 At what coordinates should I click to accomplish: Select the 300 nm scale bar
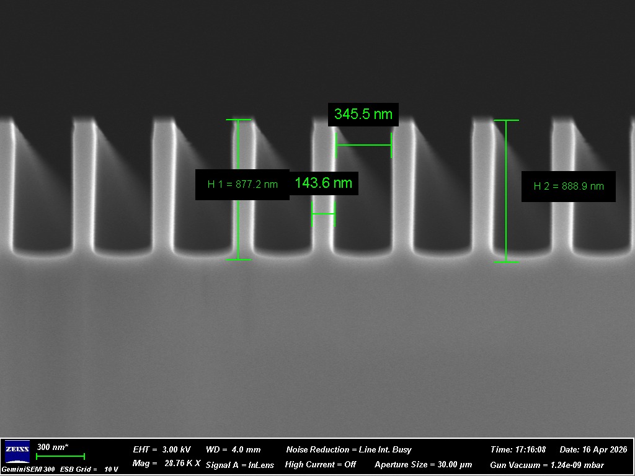click(x=60, y=456)
